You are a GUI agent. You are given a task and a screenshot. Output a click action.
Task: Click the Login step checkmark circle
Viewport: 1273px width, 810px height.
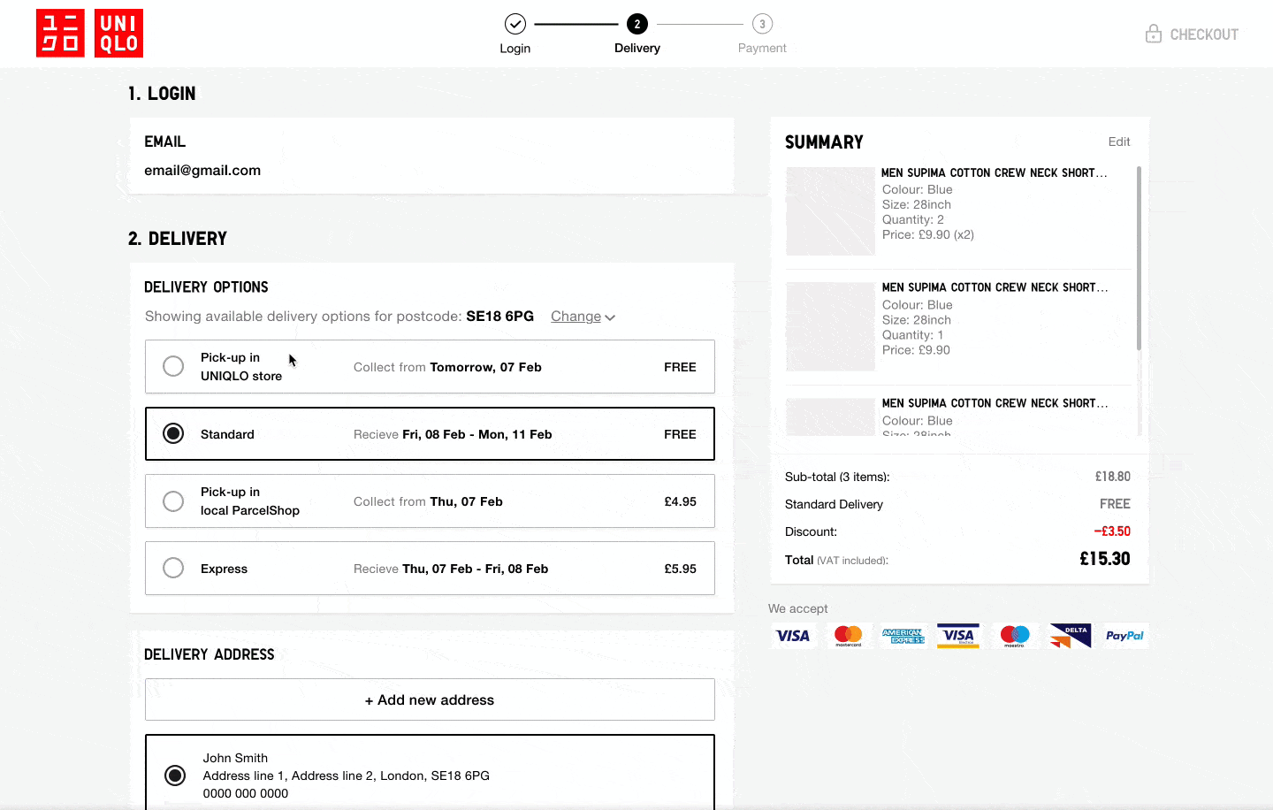pos(515,24)
